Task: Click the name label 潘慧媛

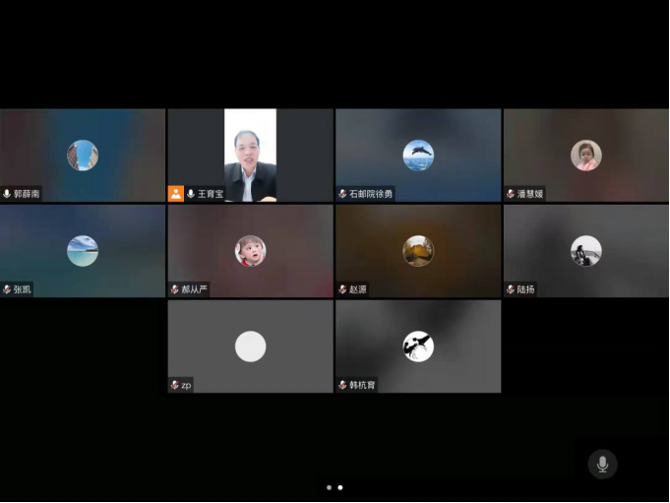Action: coord(529,195)
